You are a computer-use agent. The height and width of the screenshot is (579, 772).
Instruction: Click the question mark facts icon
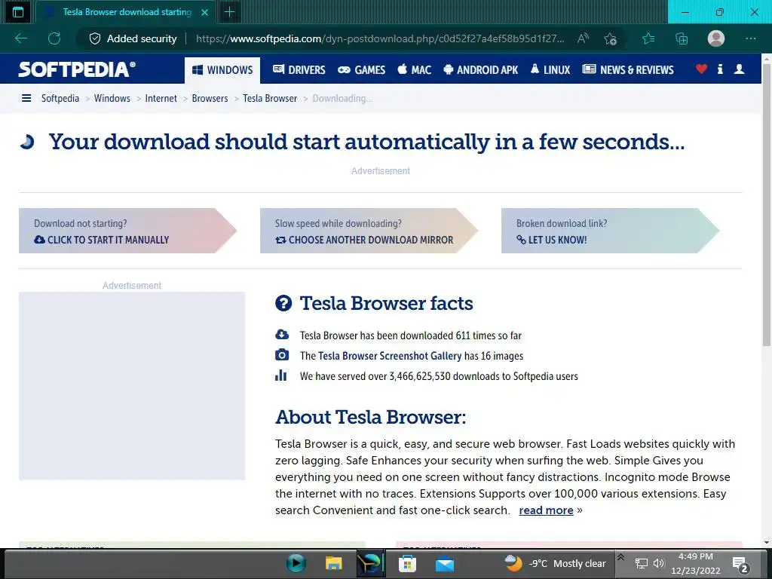(x=283, y=303)
